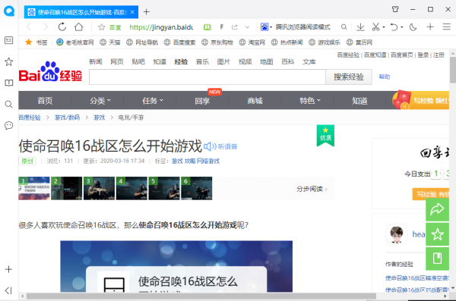456x301 pixels.
Task: Go to browser home page icon
Action: tap(78, 27)
